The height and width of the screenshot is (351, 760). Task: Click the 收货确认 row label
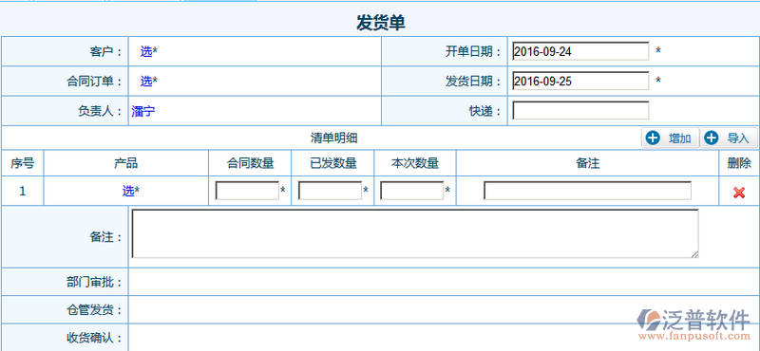(94, 338)
